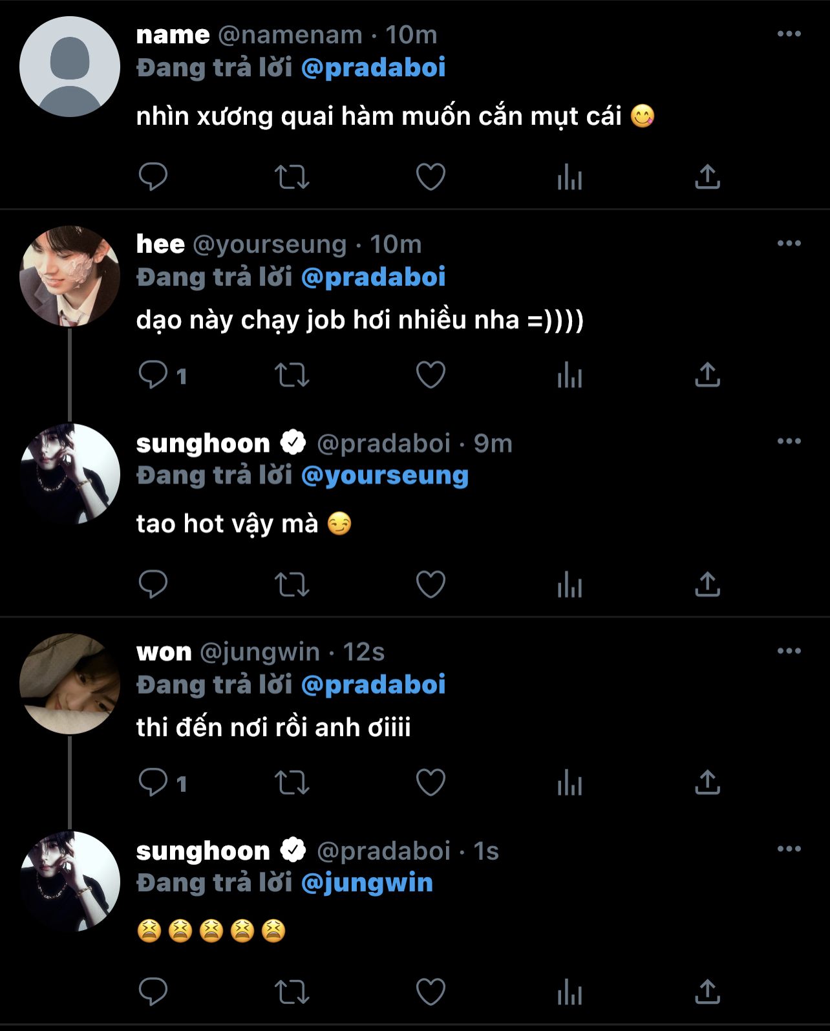Open more options on namenam's tweet
Viewport: 830px width, 1031px height.
[x=789, y=34]
